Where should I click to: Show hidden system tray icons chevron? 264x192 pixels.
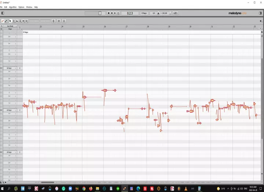[228, 188]
